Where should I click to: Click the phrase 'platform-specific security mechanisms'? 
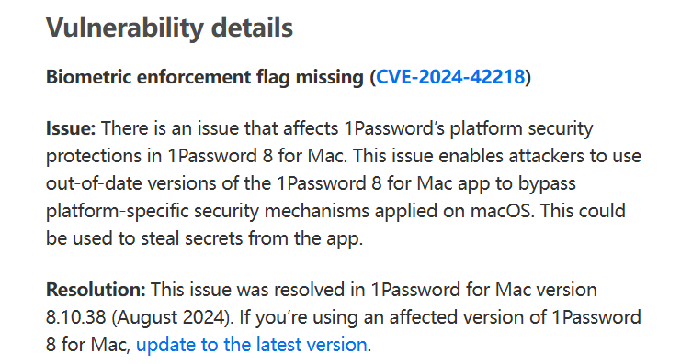point(208,211)
